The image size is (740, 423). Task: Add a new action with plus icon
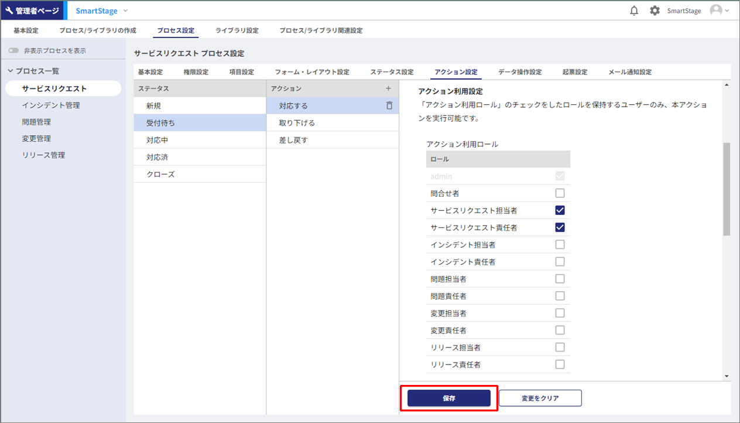click(388, 88)
